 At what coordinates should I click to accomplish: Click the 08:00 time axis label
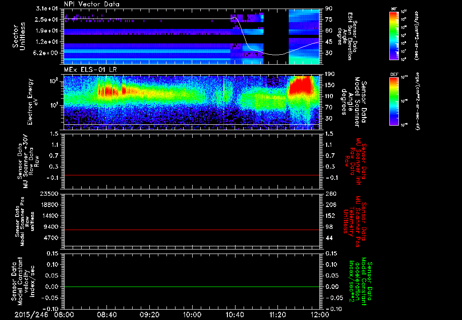click(x=64, y=315)
